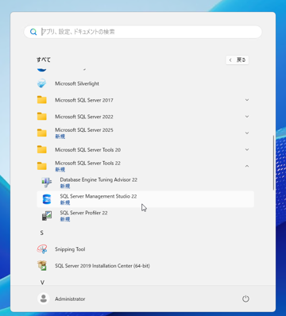Click SQL Server 2019 Installation Center (64-bit) label
The width and height of the screenshot is (286, 316).
click(x=102, y=266)
